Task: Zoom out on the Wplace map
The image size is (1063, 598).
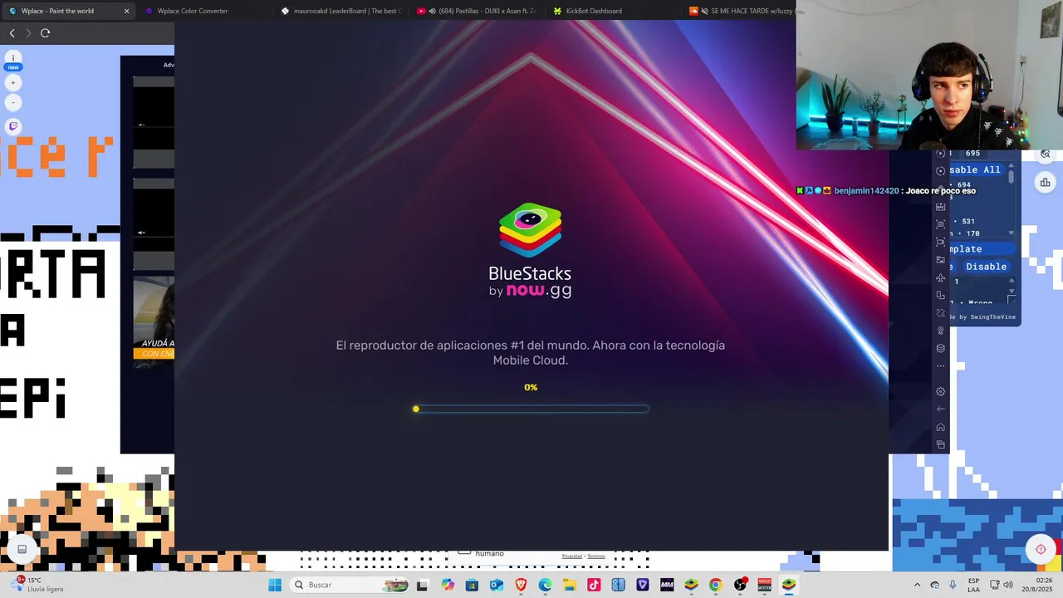Action: coord(13,102)
